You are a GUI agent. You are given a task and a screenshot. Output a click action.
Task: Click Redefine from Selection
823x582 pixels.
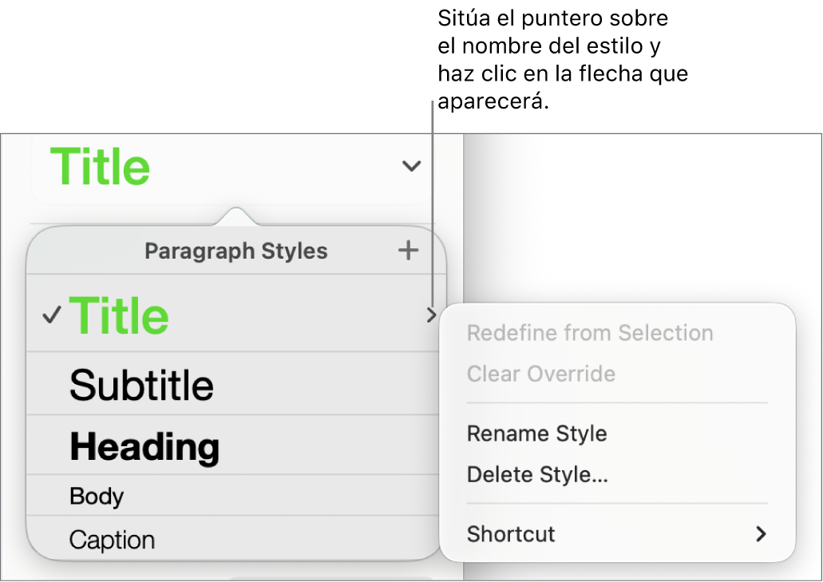click(590, 333)
